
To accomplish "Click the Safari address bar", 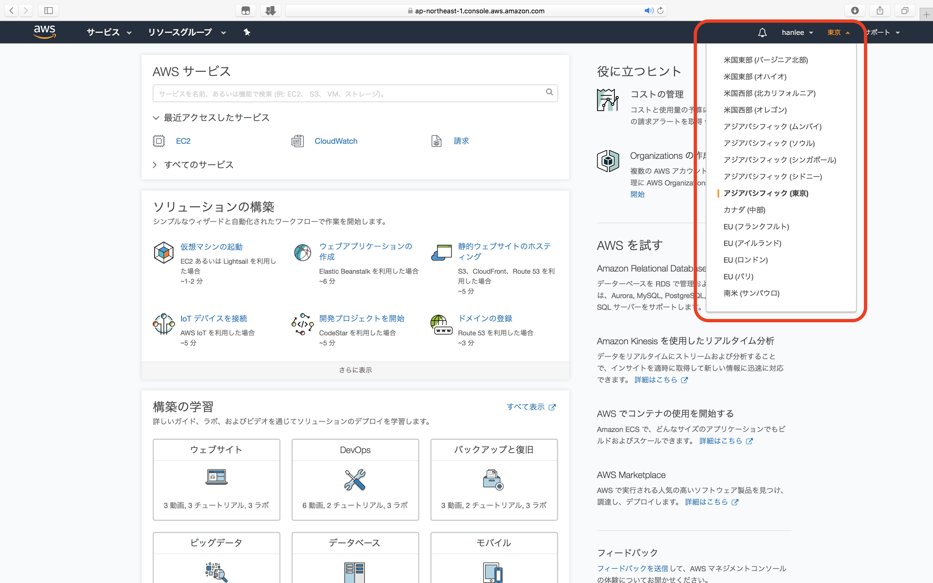I will click(x=476, y=11).
